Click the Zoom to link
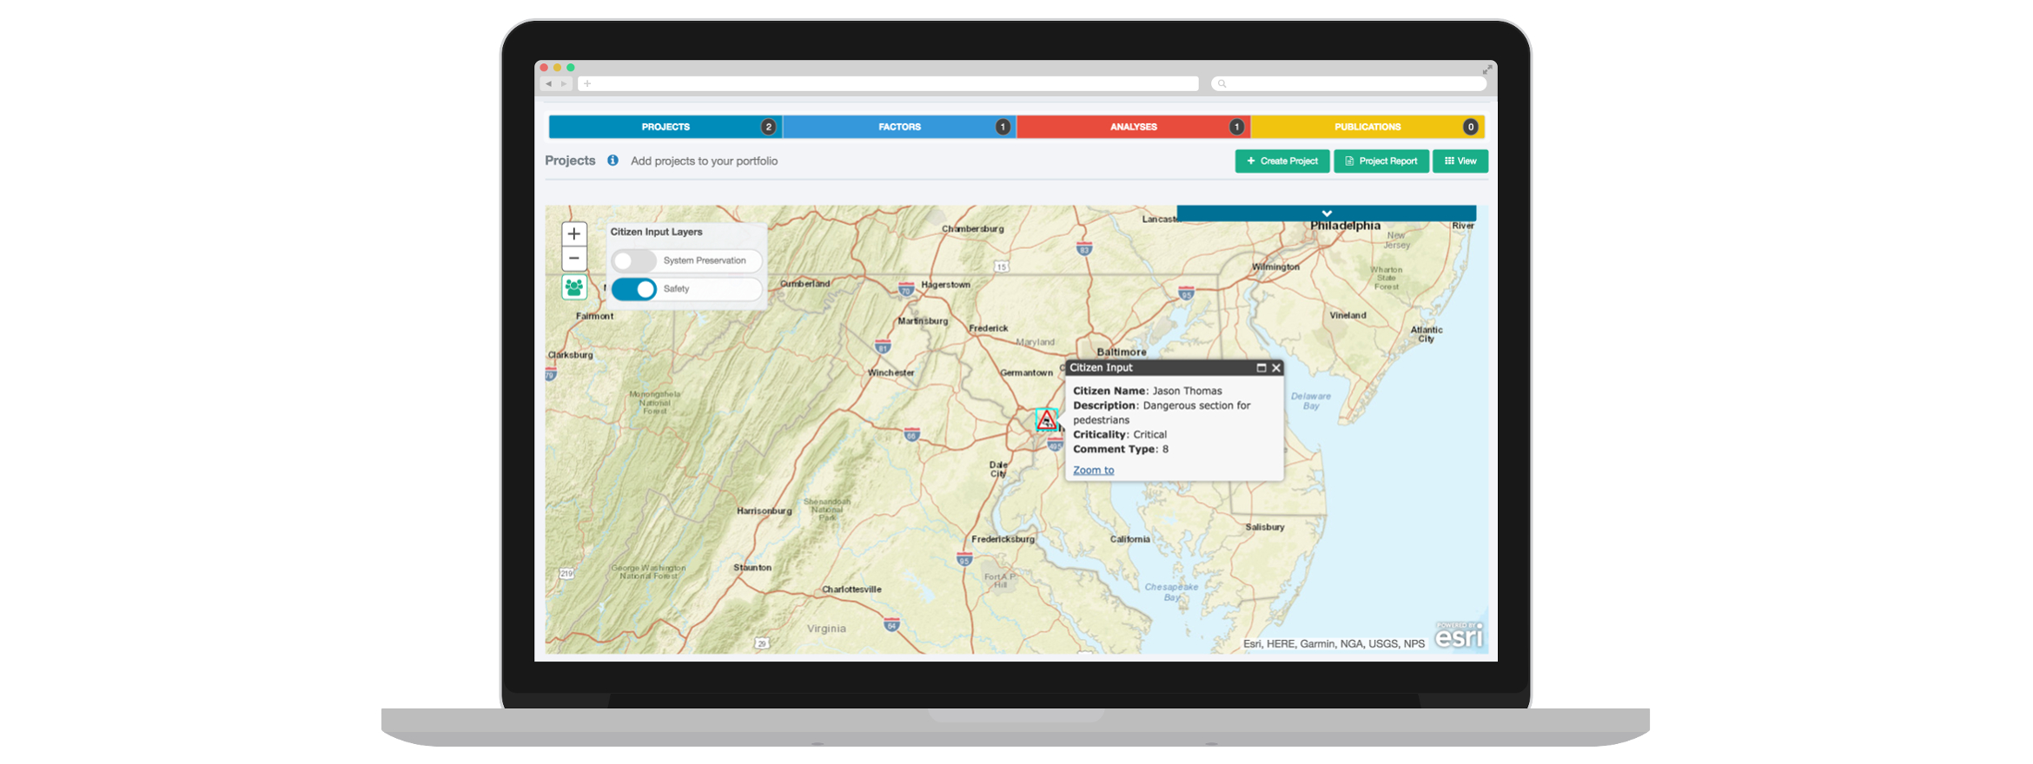 [x=1093, y=471]
